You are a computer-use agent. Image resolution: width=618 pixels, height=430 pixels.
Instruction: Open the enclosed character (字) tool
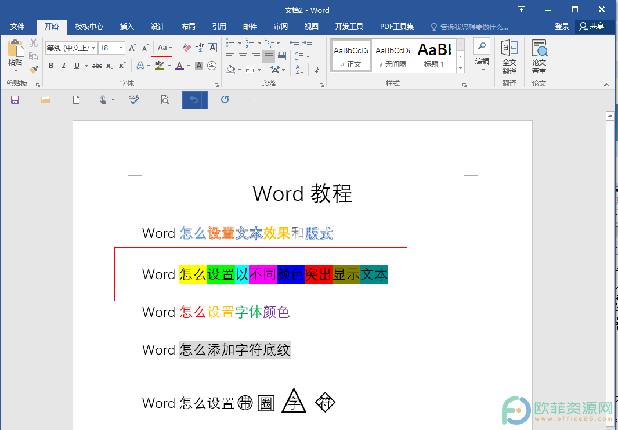pyautogui.click(x=212, y=66)
